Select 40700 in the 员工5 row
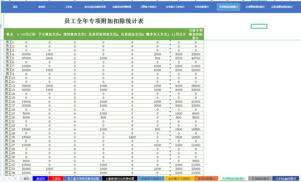Screen dimensions: 301x182 point(196,58)
